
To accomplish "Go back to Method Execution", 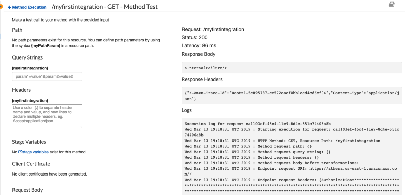I will point(29,7).
